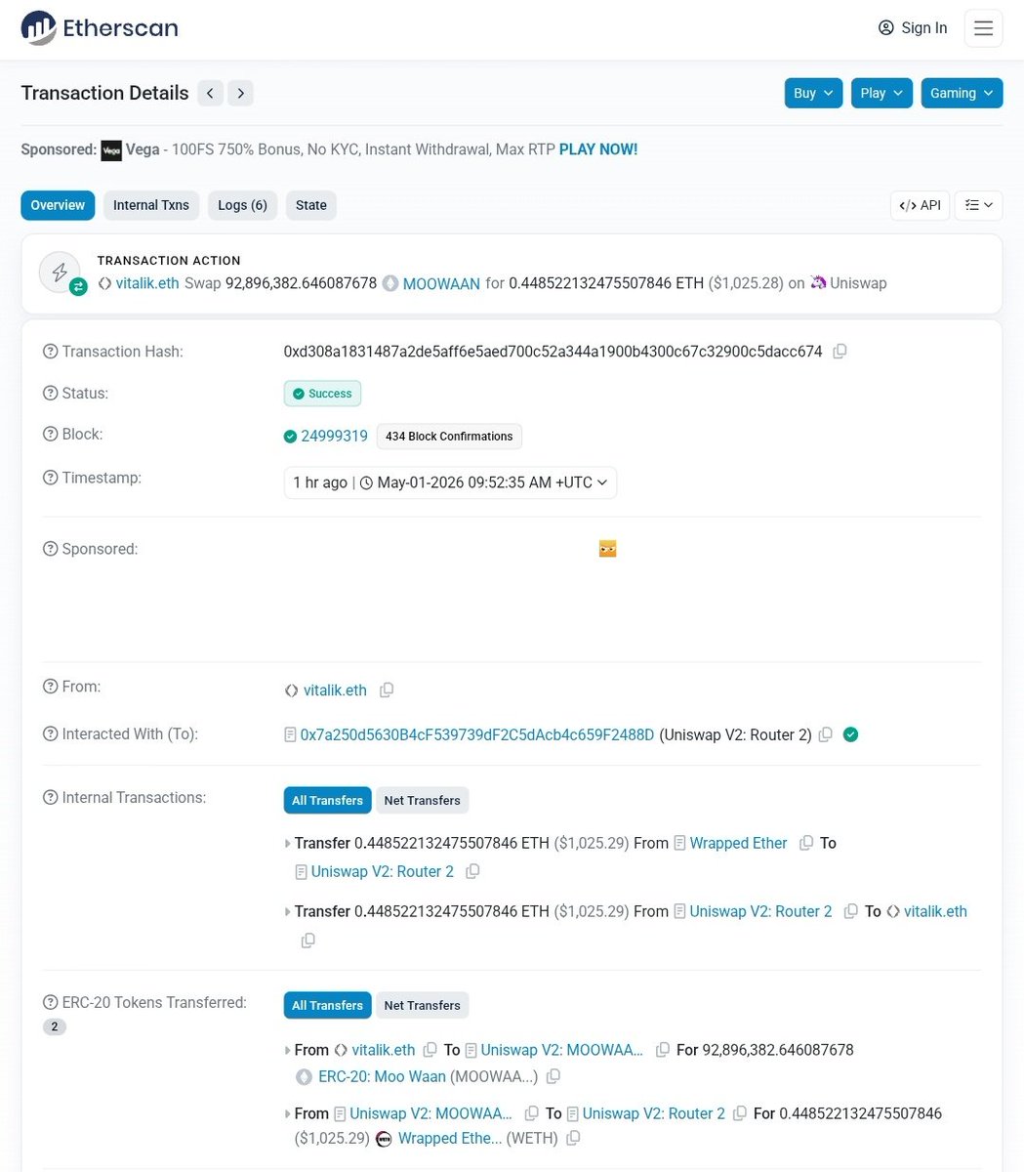Screen dimensions: 1024x1172
Task: Switch to the Logs (6) tab
Action: 242,205
